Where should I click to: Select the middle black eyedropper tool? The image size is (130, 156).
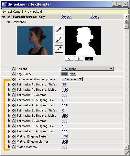59,39
